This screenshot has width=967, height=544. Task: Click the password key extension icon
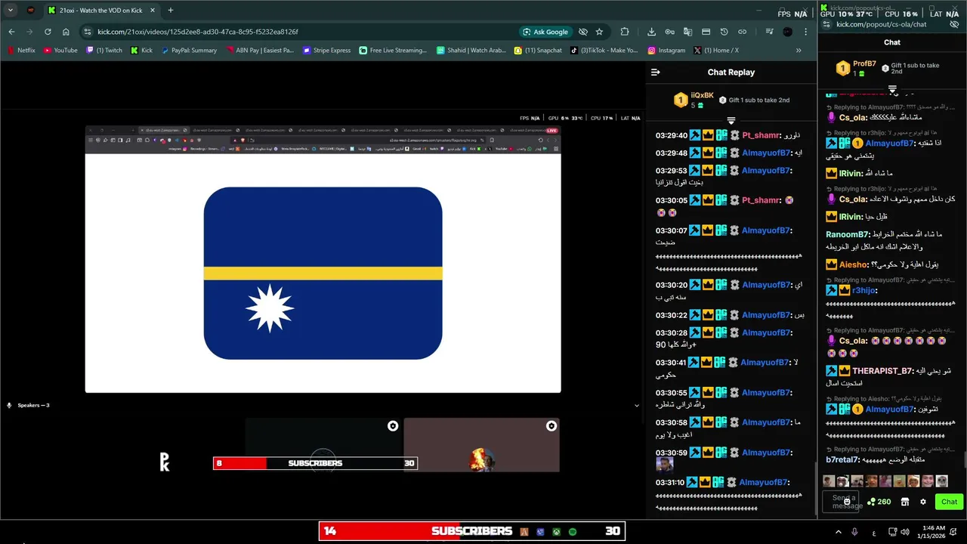669,32
